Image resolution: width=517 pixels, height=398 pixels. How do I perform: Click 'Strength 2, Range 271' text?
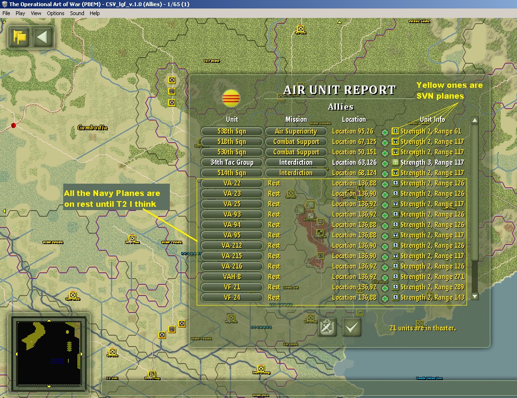click(x=432, y=277)
